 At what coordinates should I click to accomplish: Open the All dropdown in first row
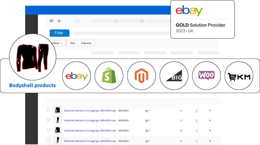(148, 110)
